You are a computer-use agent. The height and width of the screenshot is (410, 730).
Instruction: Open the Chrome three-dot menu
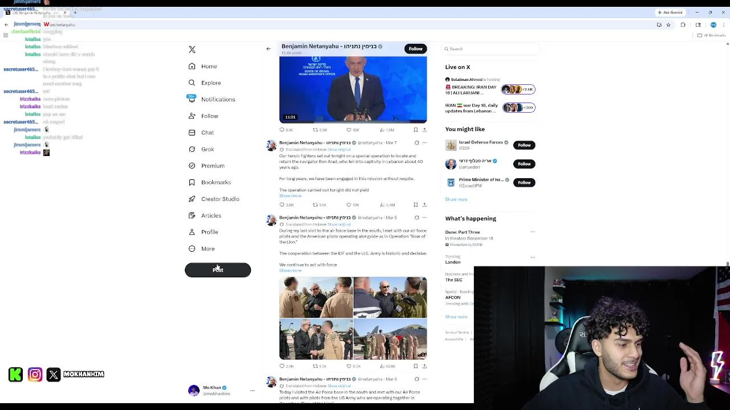pyautogui.click(x=724, y=25)
